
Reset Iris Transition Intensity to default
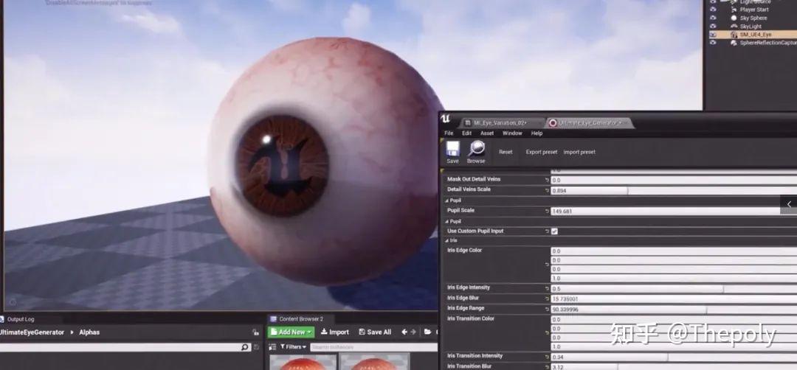pyautogui.click(x=548, y=357)
